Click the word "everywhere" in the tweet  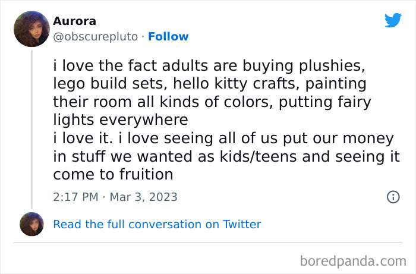[120, 120]
